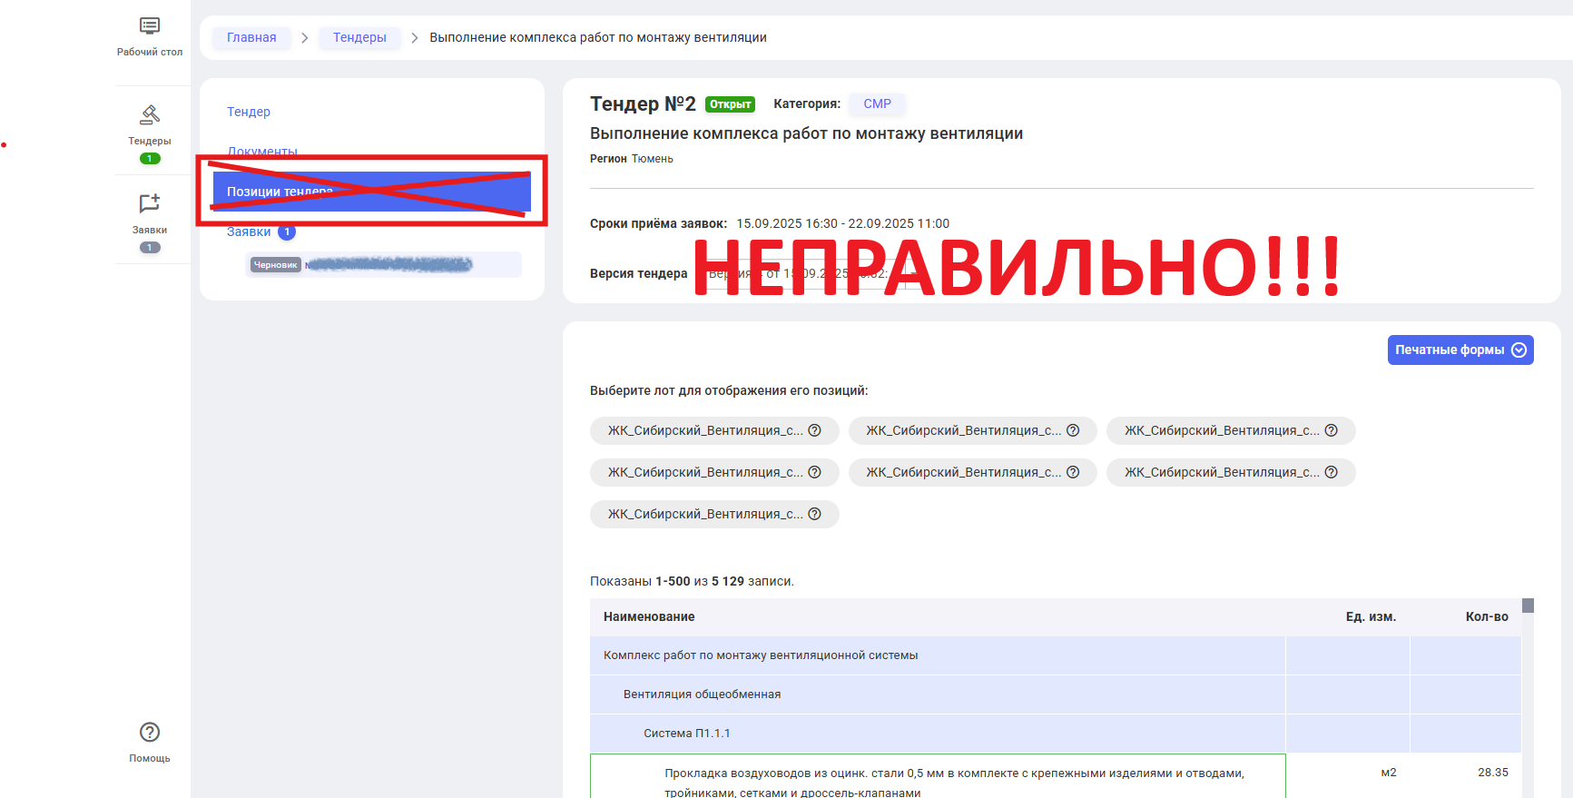1573x798 pixels.
Task: Click the Тендеры gavel icon
Action: (150, 114)
